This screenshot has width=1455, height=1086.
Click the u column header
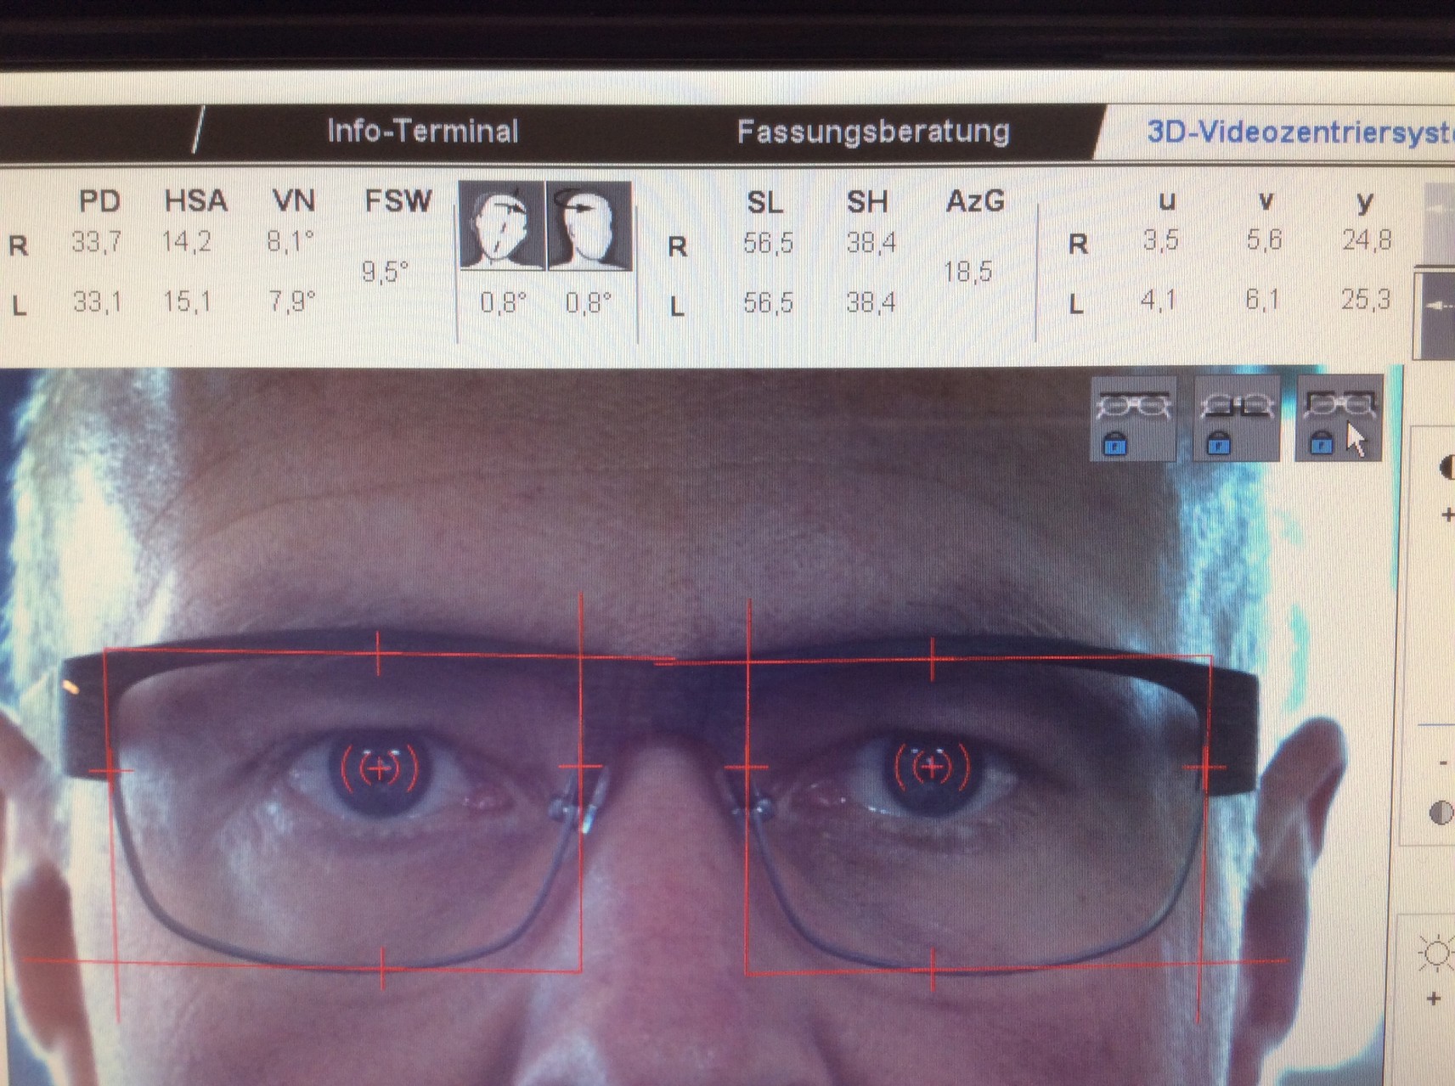tap(1167, 202)
